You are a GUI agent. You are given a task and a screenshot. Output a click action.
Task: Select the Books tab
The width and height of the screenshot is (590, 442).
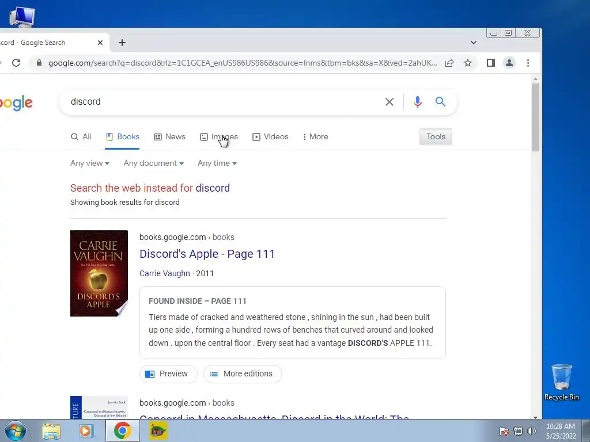[122, 137]
